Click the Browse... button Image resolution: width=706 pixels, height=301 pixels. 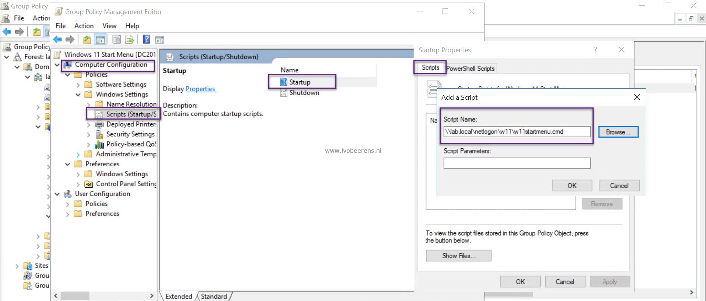[x=618, y=132]
